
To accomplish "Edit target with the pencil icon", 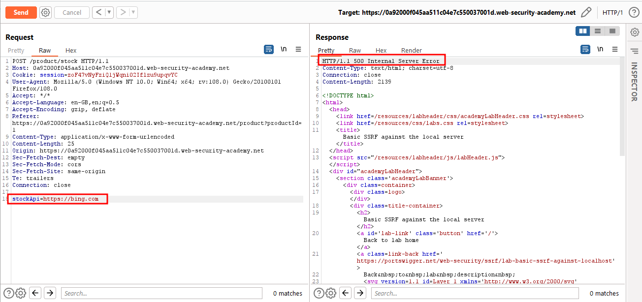I will click(586, 12).
